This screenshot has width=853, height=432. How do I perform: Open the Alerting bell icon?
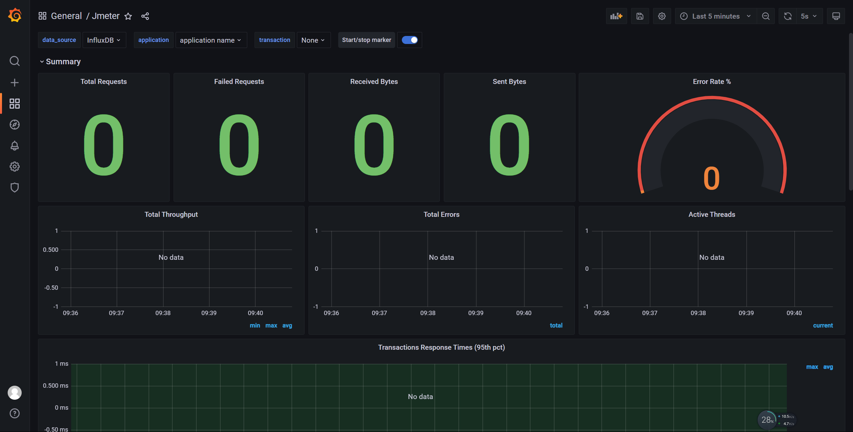pos(15,146)
